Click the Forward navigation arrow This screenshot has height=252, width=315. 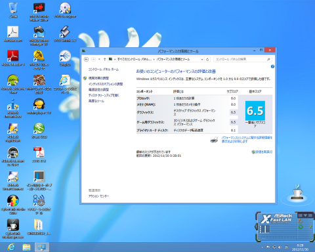coord(93,59)
